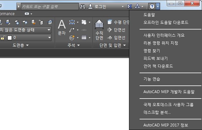Click the binoculars search icon
Screen dimensions: 202x130
tap(83, 6)
